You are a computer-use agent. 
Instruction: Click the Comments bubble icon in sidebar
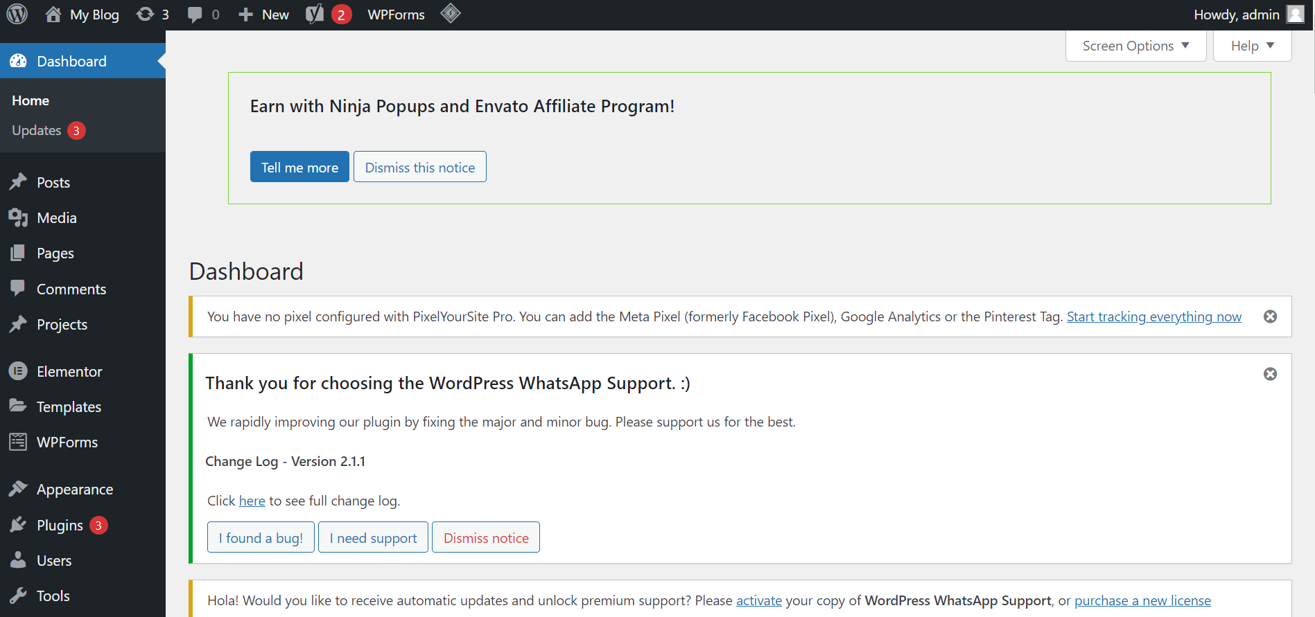tap(18, 288)
